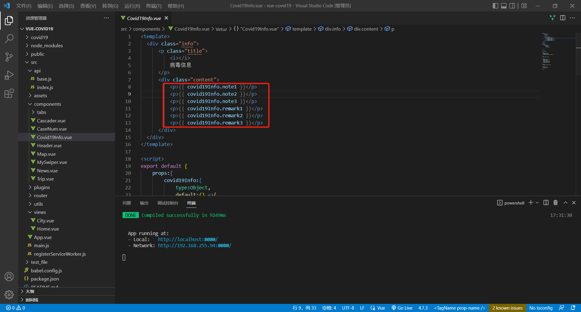
Task: Click No tsconfig status item
Action: point(541,308)
